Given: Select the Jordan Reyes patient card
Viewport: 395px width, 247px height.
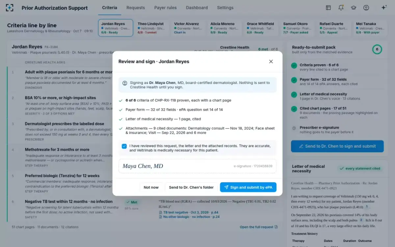Looking at the screenshot, I should [x=116, y=28].
